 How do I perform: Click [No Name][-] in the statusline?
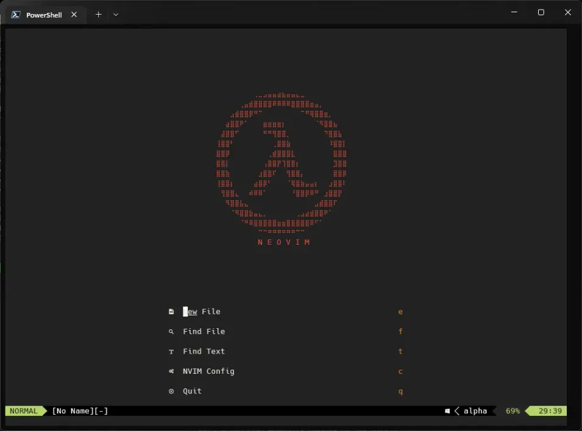click(x=80, y=410)
